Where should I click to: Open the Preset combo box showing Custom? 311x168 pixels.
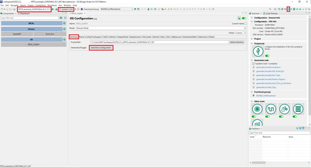point(240,33)
